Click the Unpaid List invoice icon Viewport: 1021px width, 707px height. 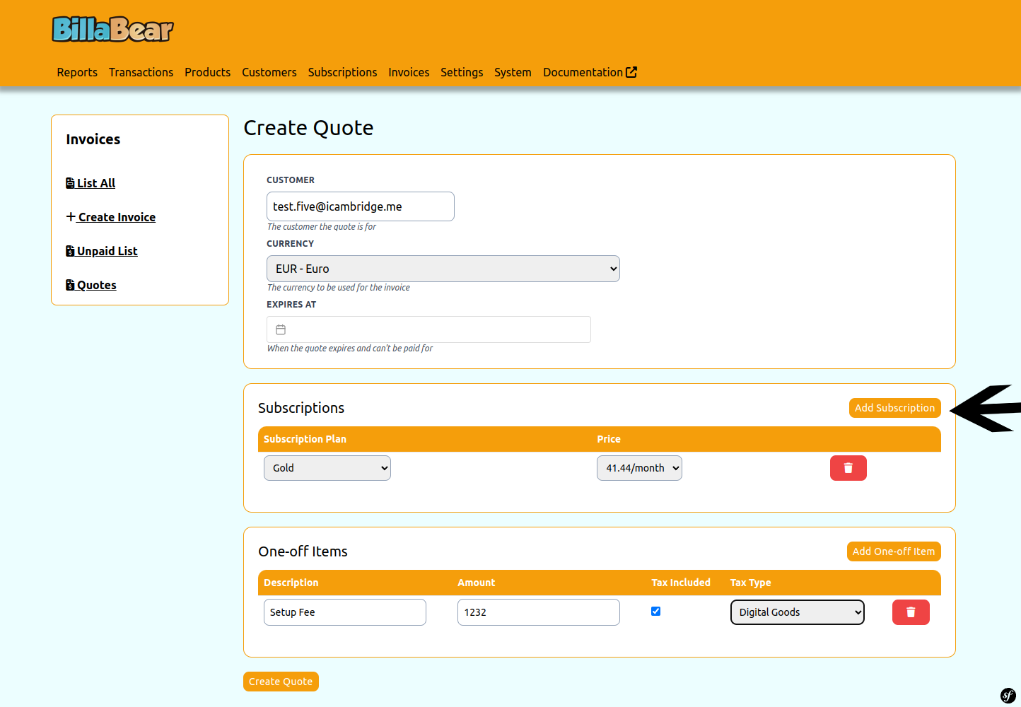[70, 251]
